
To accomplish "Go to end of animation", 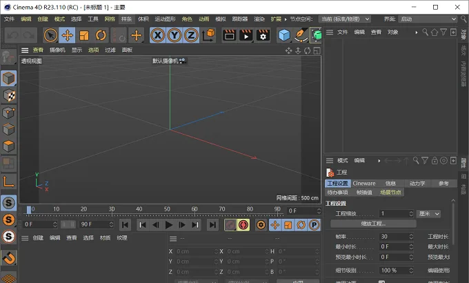I will [212, 225].
